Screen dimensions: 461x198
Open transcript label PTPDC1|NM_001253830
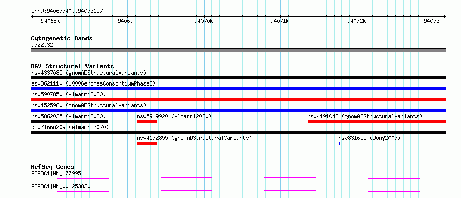(x=61, y=186)
